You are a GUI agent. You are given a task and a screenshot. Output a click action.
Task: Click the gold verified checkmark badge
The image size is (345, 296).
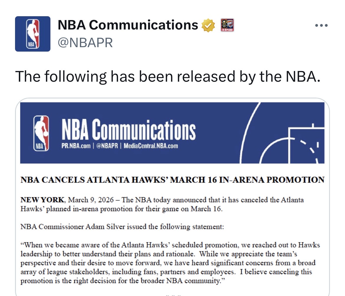(208, 25)
